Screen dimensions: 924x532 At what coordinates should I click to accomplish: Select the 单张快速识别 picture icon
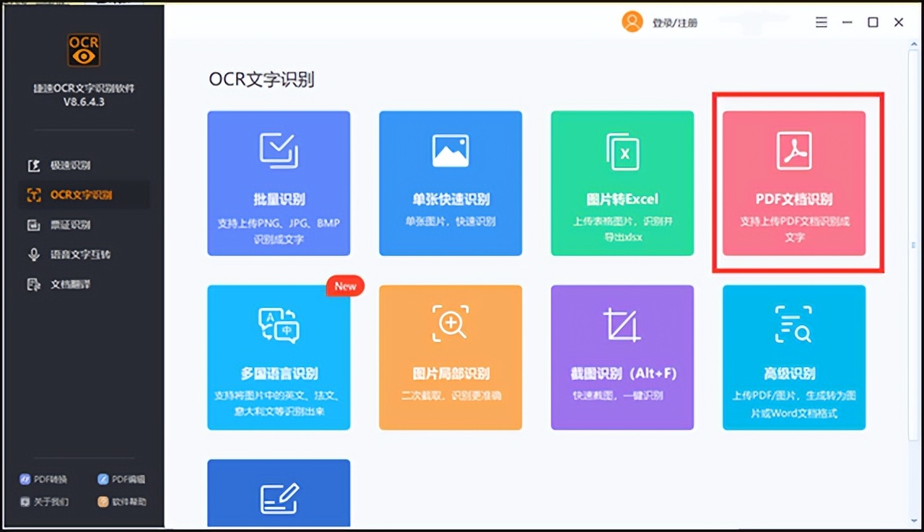(450, 151)
